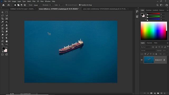Select the Dodge tool
This screenshot has width=169, height=95.
2,35
